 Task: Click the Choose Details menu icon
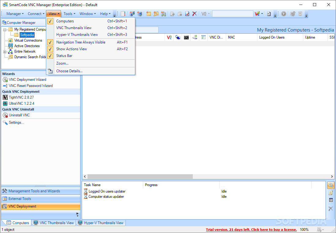coord(50,71)
